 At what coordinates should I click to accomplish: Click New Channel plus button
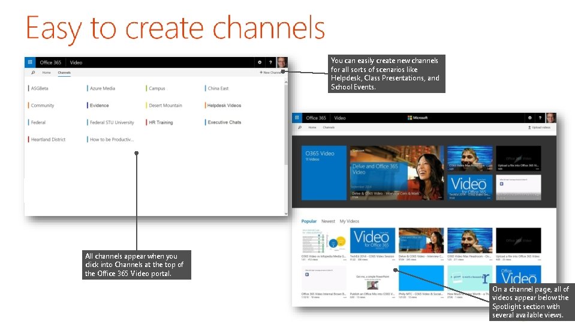(270, 73)
